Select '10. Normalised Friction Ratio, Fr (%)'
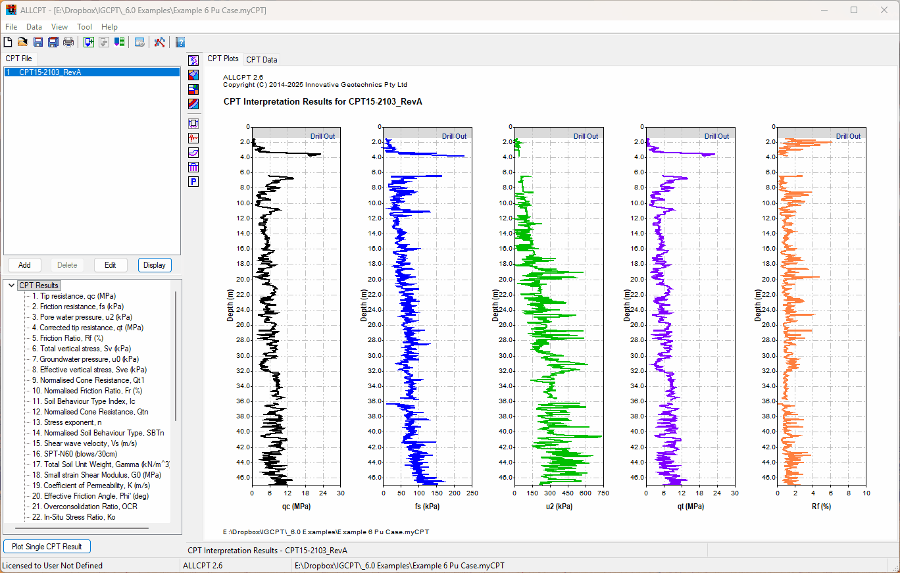 [87, 391]
